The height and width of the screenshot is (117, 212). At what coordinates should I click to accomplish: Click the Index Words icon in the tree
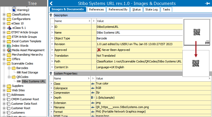tap(9, 46)
